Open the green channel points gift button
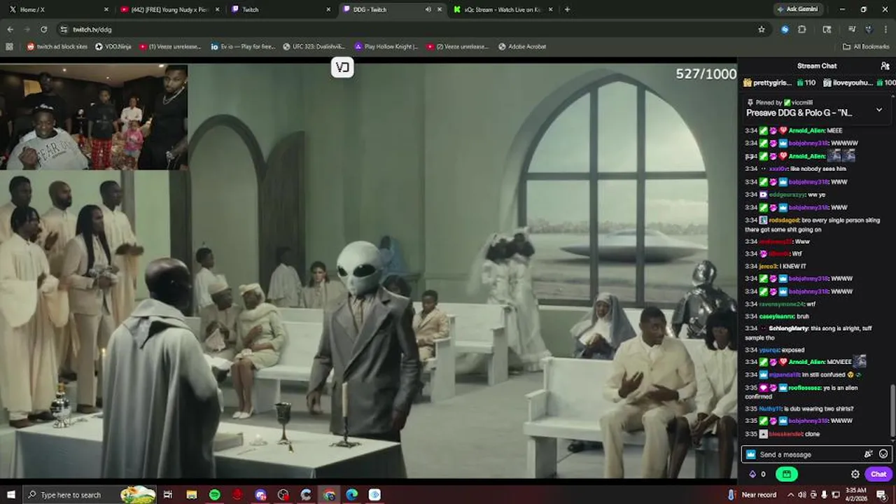Image resolution: width=896 pixels, height=504 pixels. pos(787,474)
